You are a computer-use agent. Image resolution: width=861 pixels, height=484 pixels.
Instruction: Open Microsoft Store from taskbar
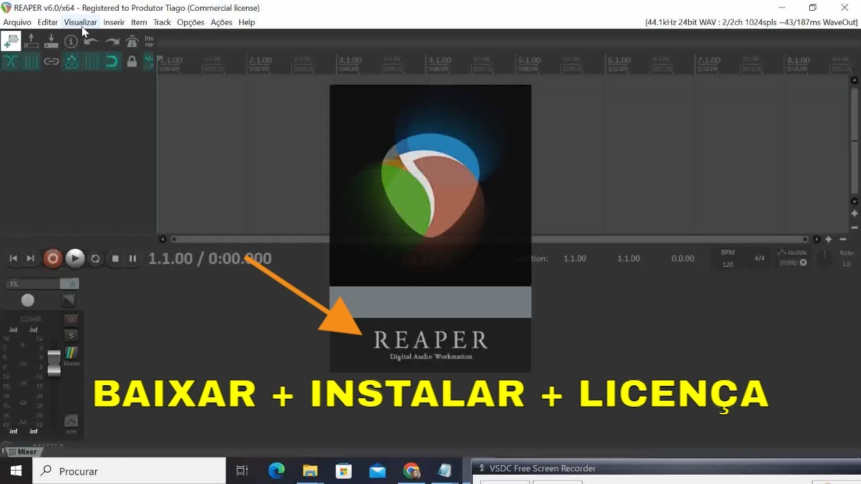[344, 471]
